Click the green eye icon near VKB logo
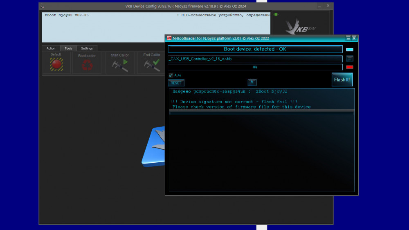 [276, 15]
